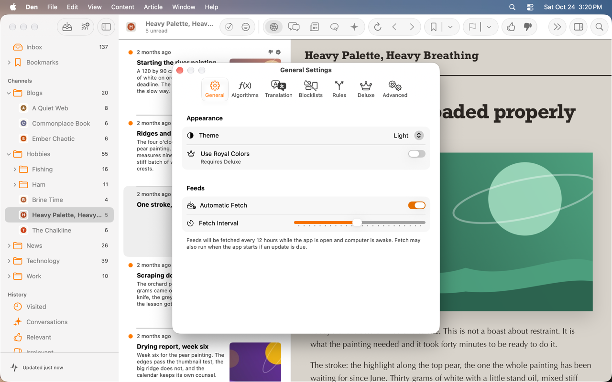Viewport: 612px width, 382px height.
Task: Open Conversations in the History section
Action: click(x=59, y=322)
